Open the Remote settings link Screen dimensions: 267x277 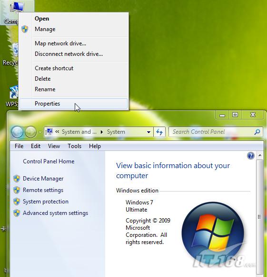43,190
